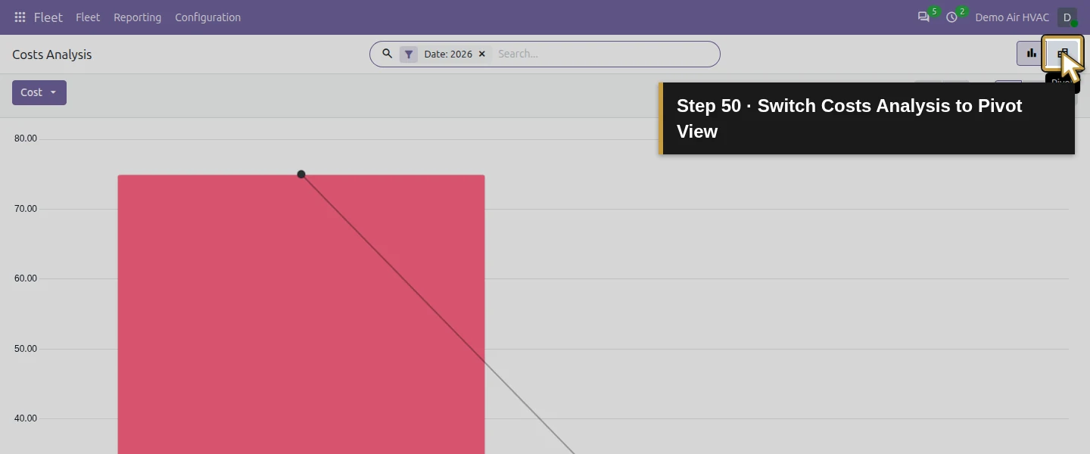Click the Date: 2026 filter label

tap(448, 54)
